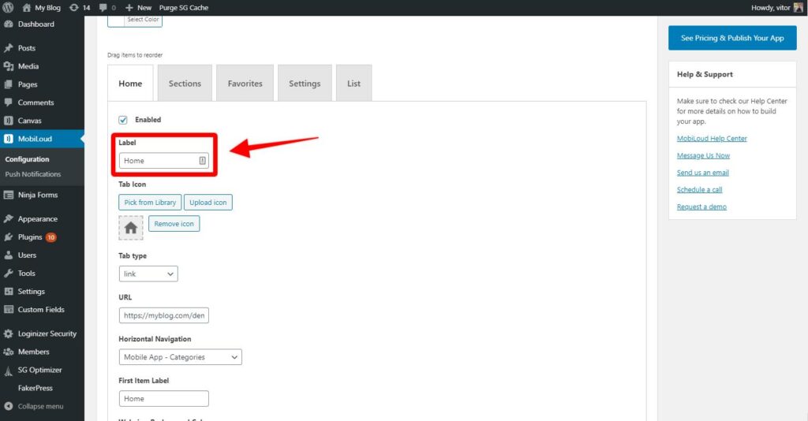The width and height of the screenshot is (808, 421).
Task: Click the Plugins update count badge
Action: [51, 237]
